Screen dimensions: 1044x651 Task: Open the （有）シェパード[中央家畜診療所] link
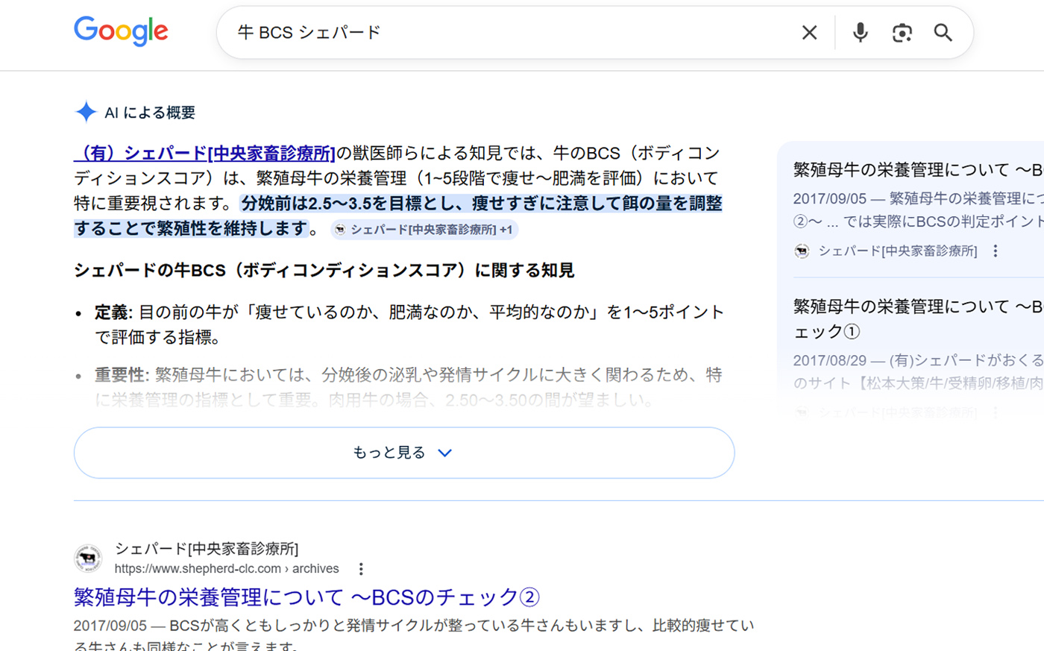tap(204, 153)
